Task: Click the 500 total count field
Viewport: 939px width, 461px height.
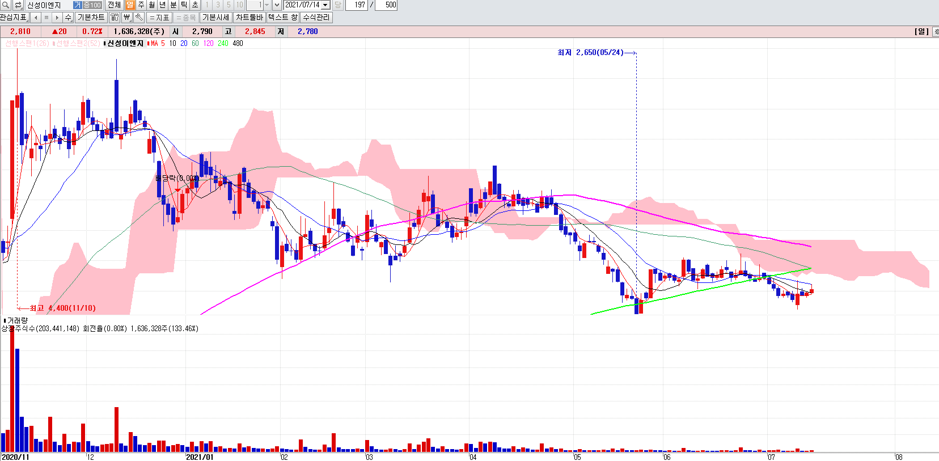Action: point(386,5)
